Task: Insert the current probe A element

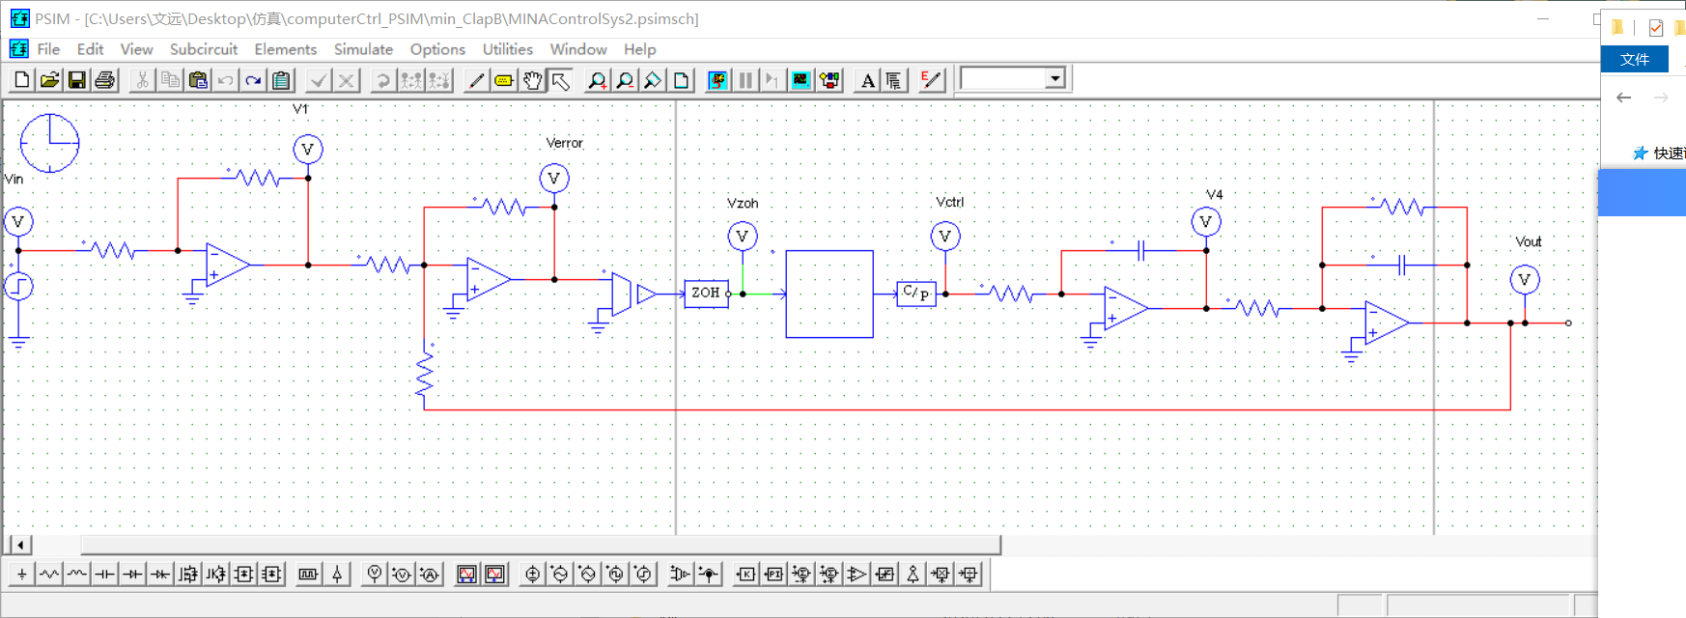Action: tap(430, 575)
